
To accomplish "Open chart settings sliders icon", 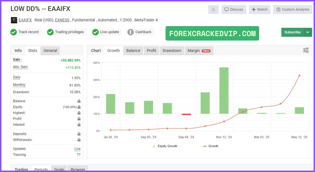I will pyautogui.click(x=306, y=50).
